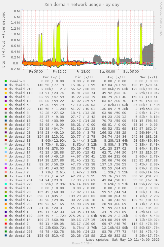Click the Min (-/+) column header

point(84,77)
